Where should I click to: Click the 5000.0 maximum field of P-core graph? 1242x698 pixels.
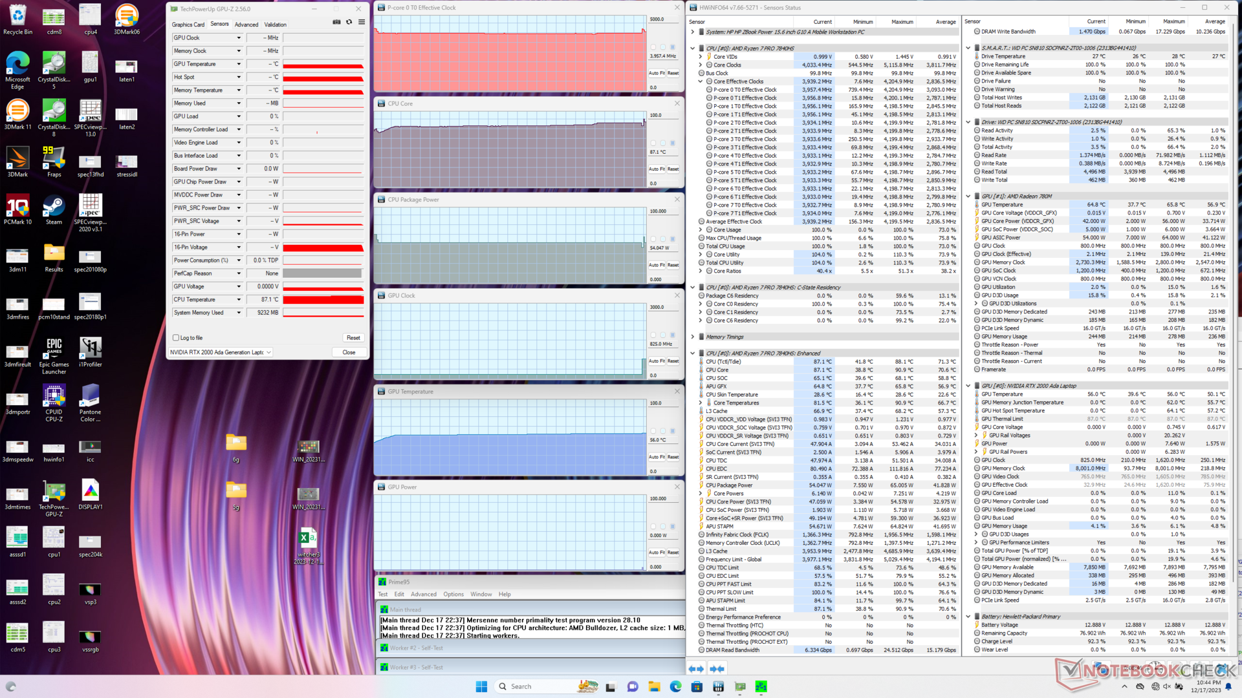click(663, 19)
